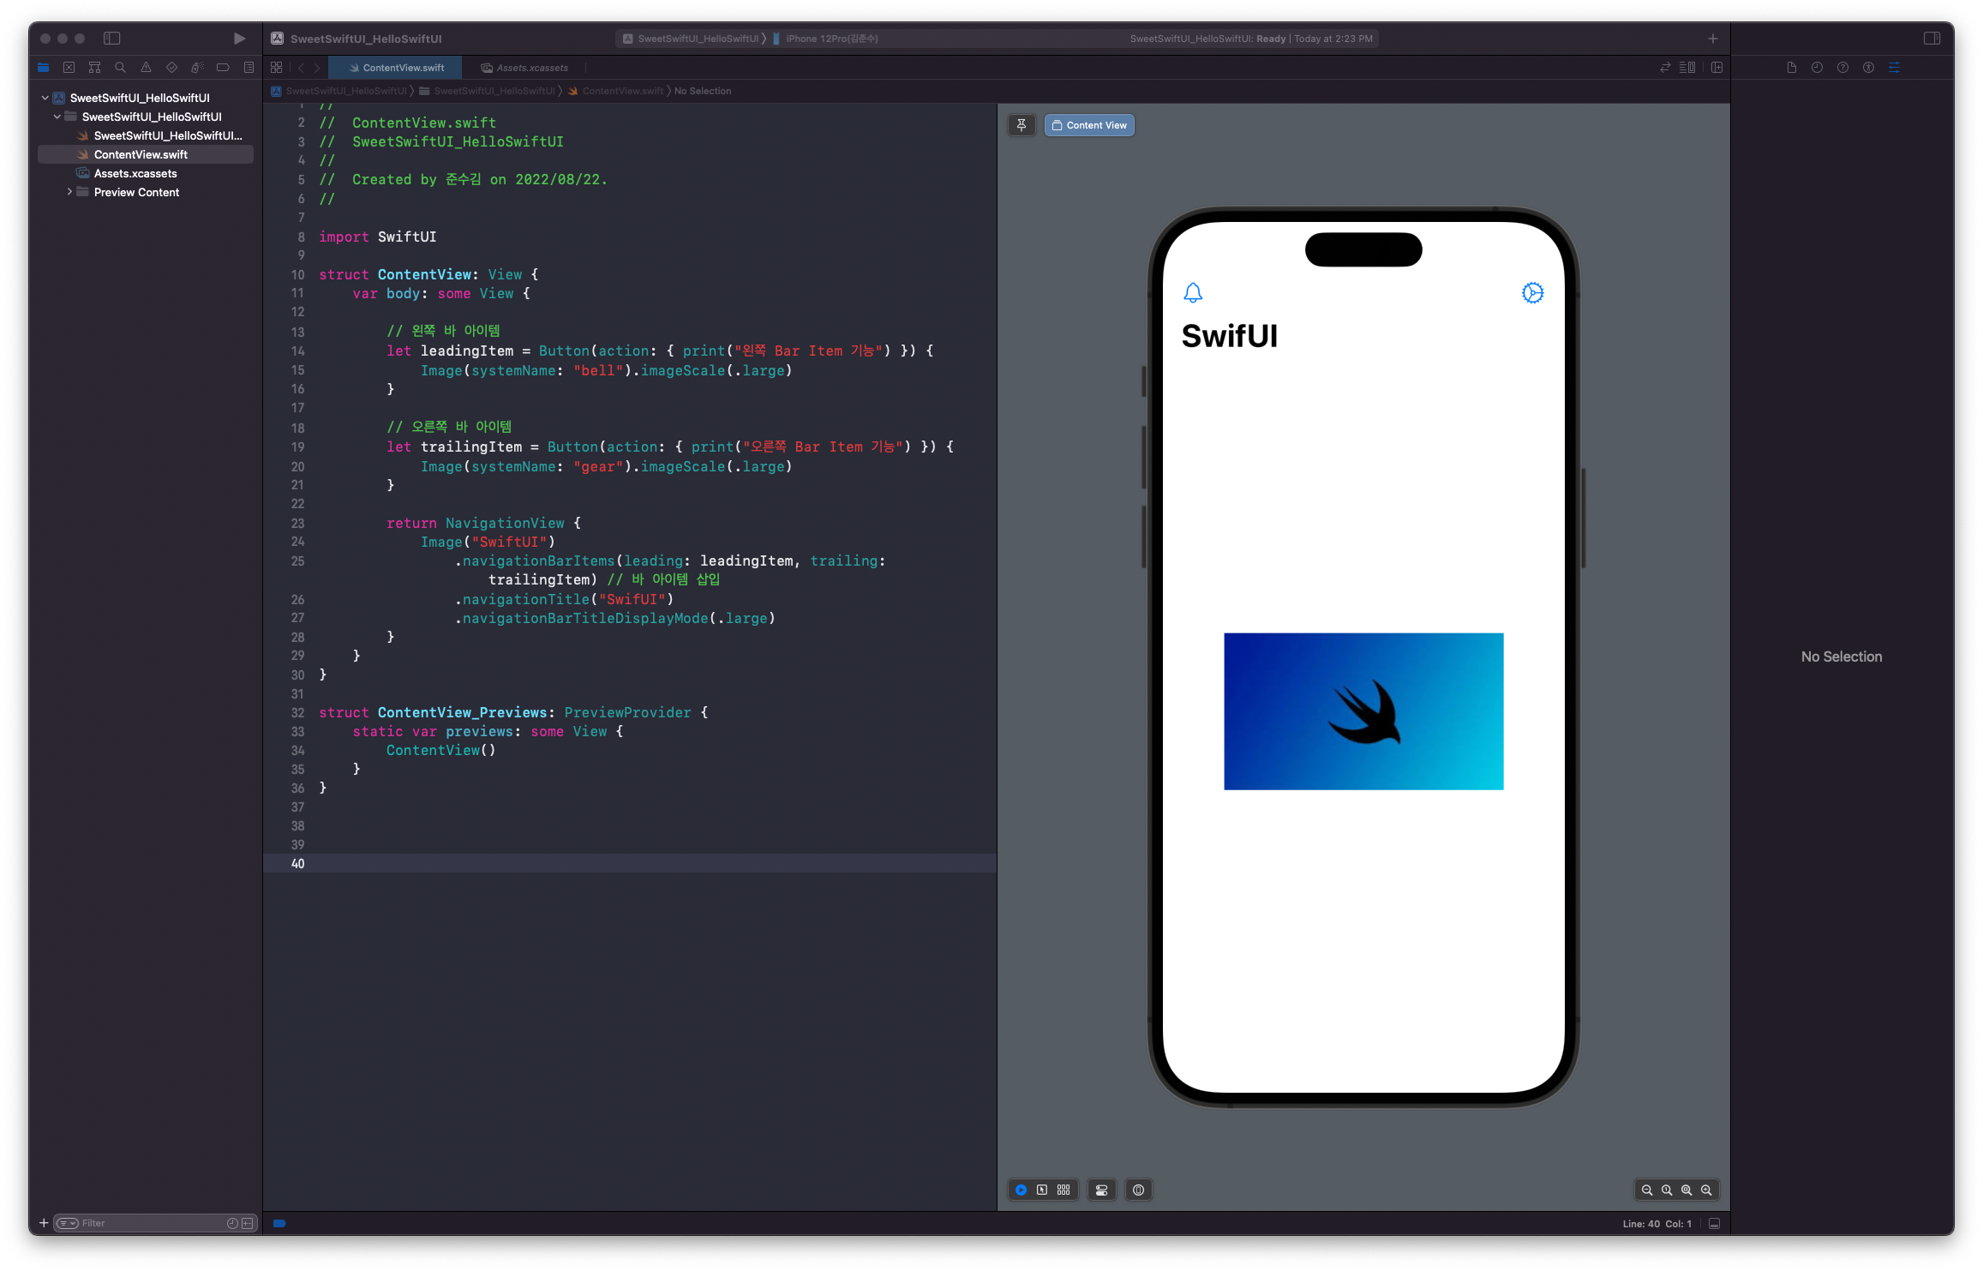Switch preview to selectable mode
Image resolution: width=1983 pixels, height=1271 pixels.
click(x=1042, y=1190)
